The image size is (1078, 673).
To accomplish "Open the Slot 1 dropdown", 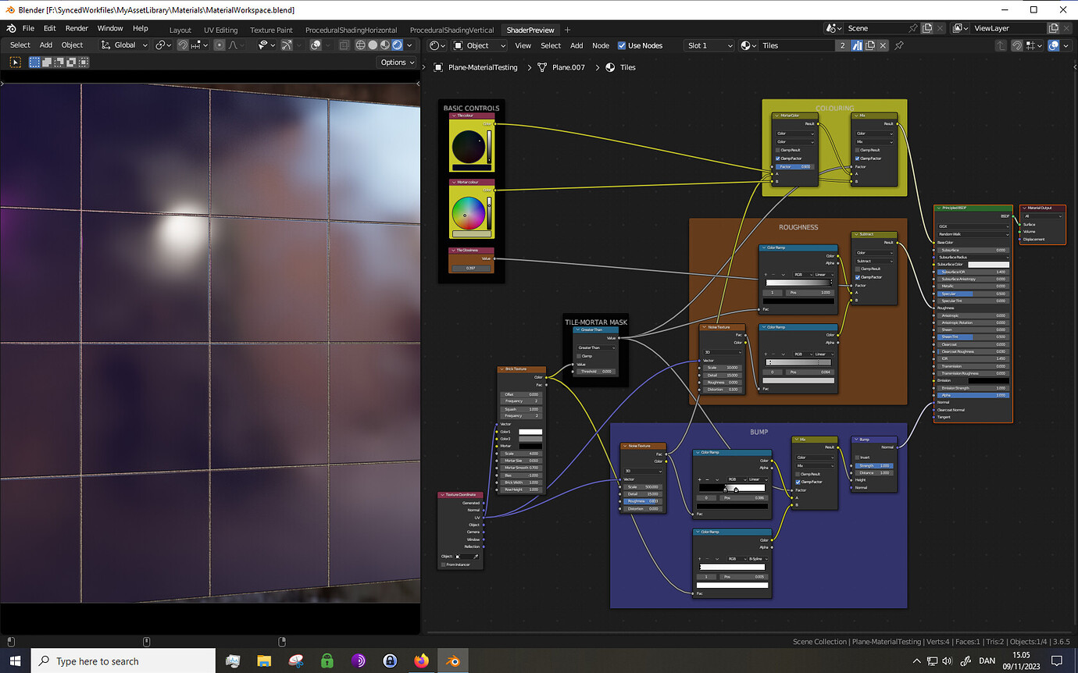I will 707,45.
